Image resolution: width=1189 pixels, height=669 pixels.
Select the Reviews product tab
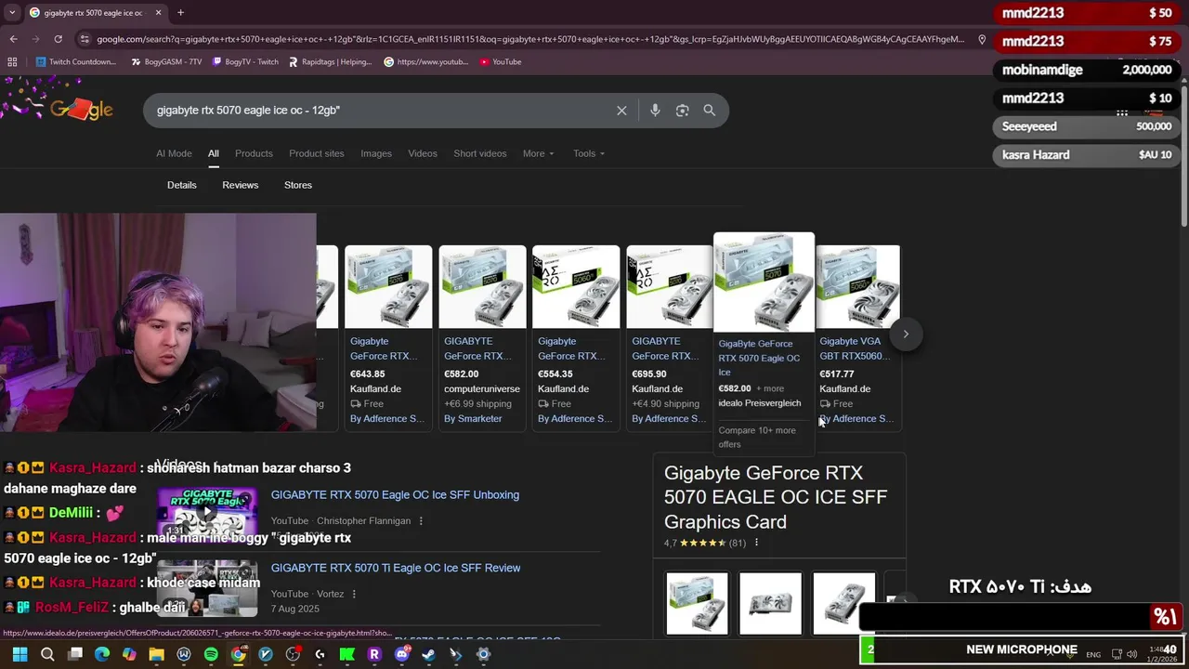(241, 185)
